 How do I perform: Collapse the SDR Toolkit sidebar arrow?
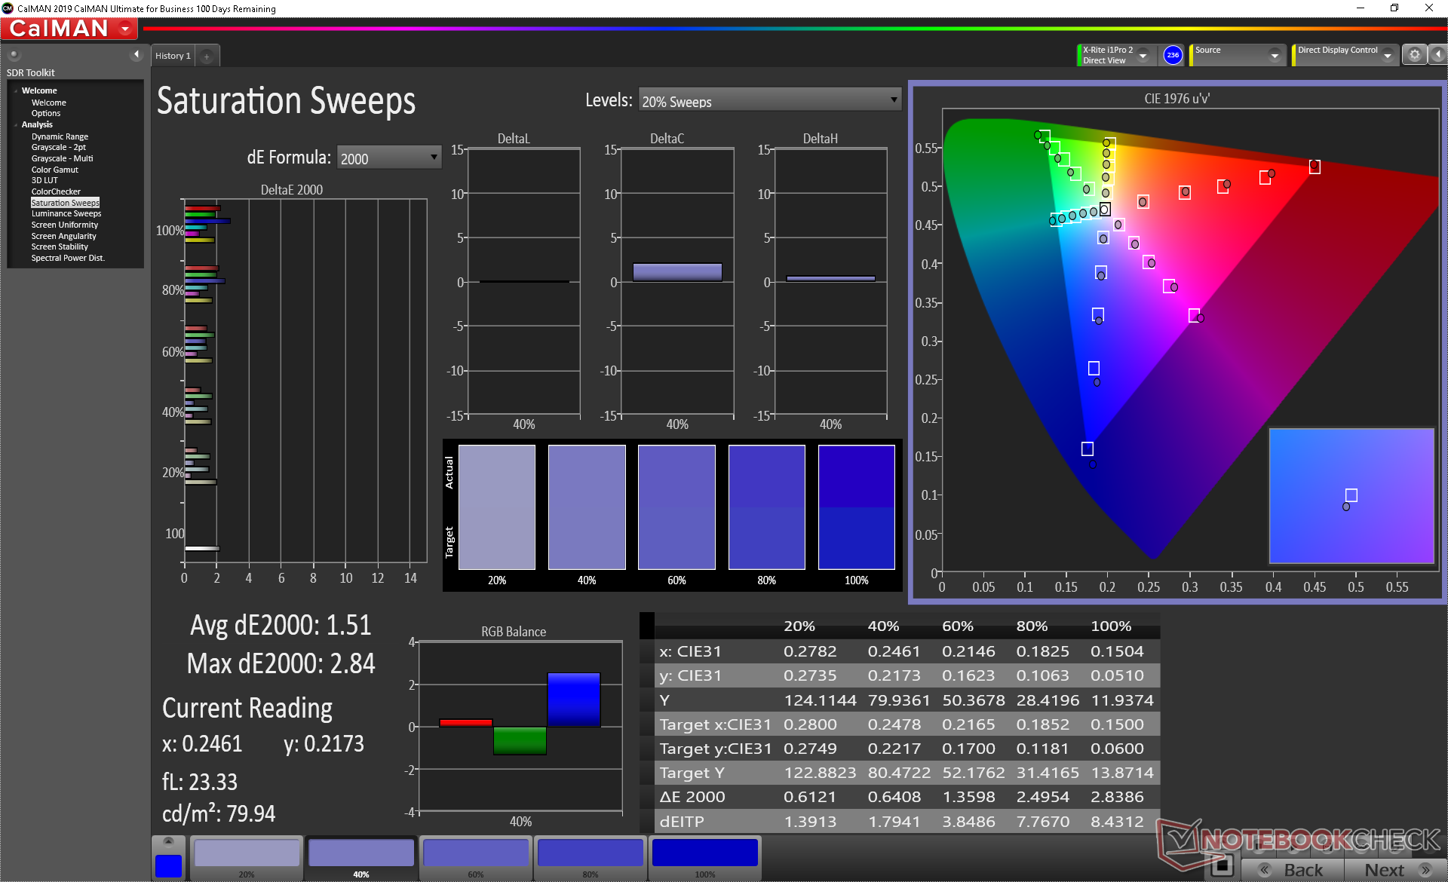(136, 54)
